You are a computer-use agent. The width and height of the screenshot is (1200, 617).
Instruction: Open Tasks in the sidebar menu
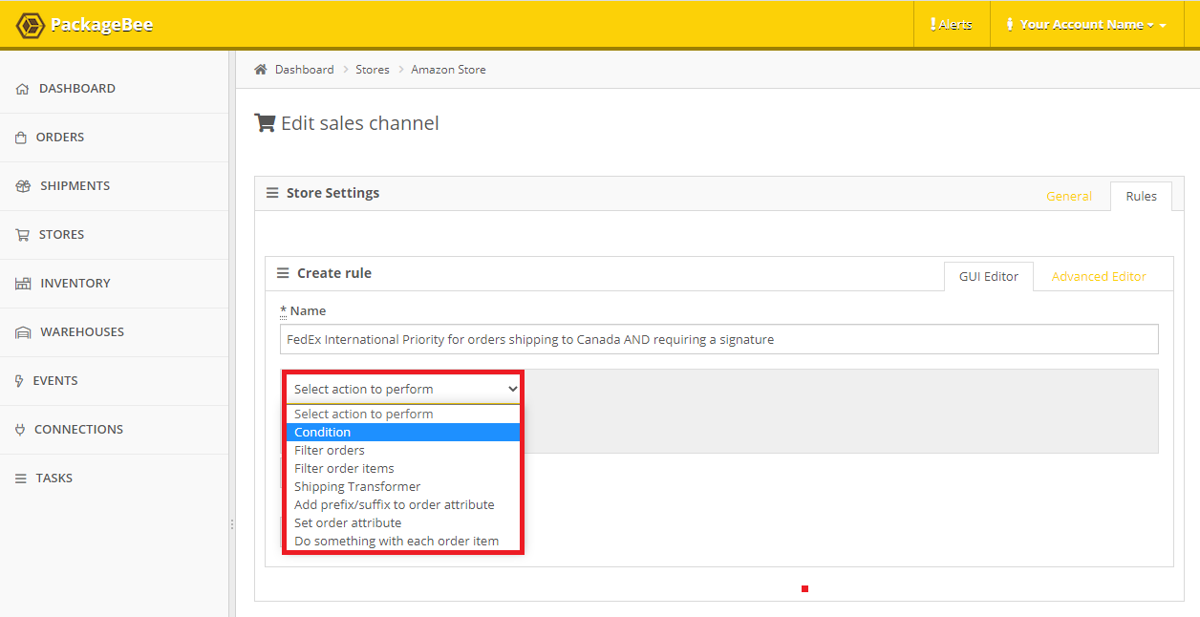coord(54,479)
